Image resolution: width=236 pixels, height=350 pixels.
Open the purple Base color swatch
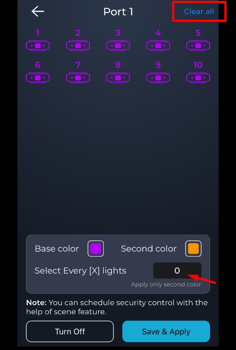pyautogui.click(x=96, y=249)
